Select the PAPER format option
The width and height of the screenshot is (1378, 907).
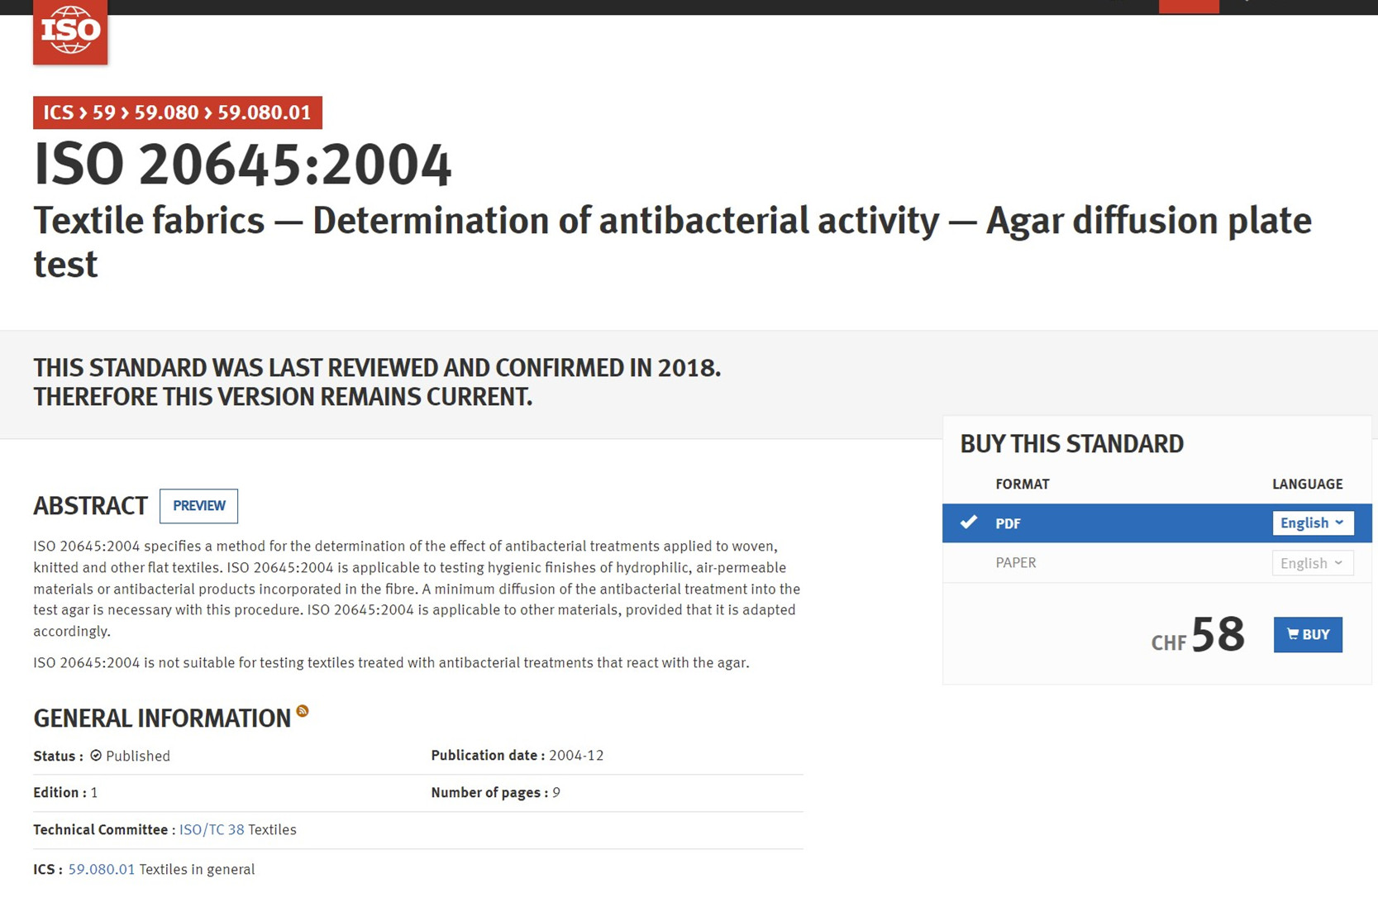pos(1015,563)
